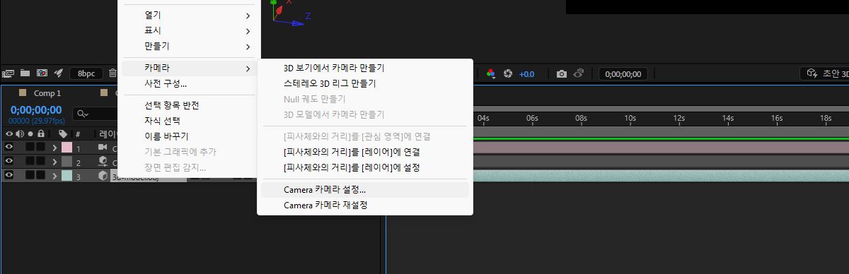Click the label tag column header icon
Image resolution: width=849 pixels, height=274 pixels.
[x=63, y=133]
